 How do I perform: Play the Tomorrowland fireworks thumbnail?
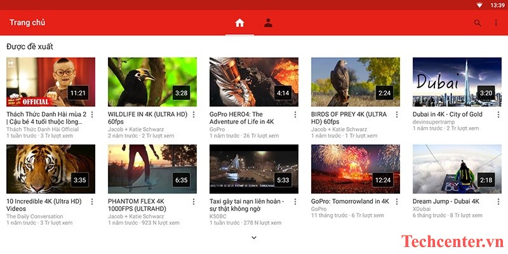pos(356,169)
